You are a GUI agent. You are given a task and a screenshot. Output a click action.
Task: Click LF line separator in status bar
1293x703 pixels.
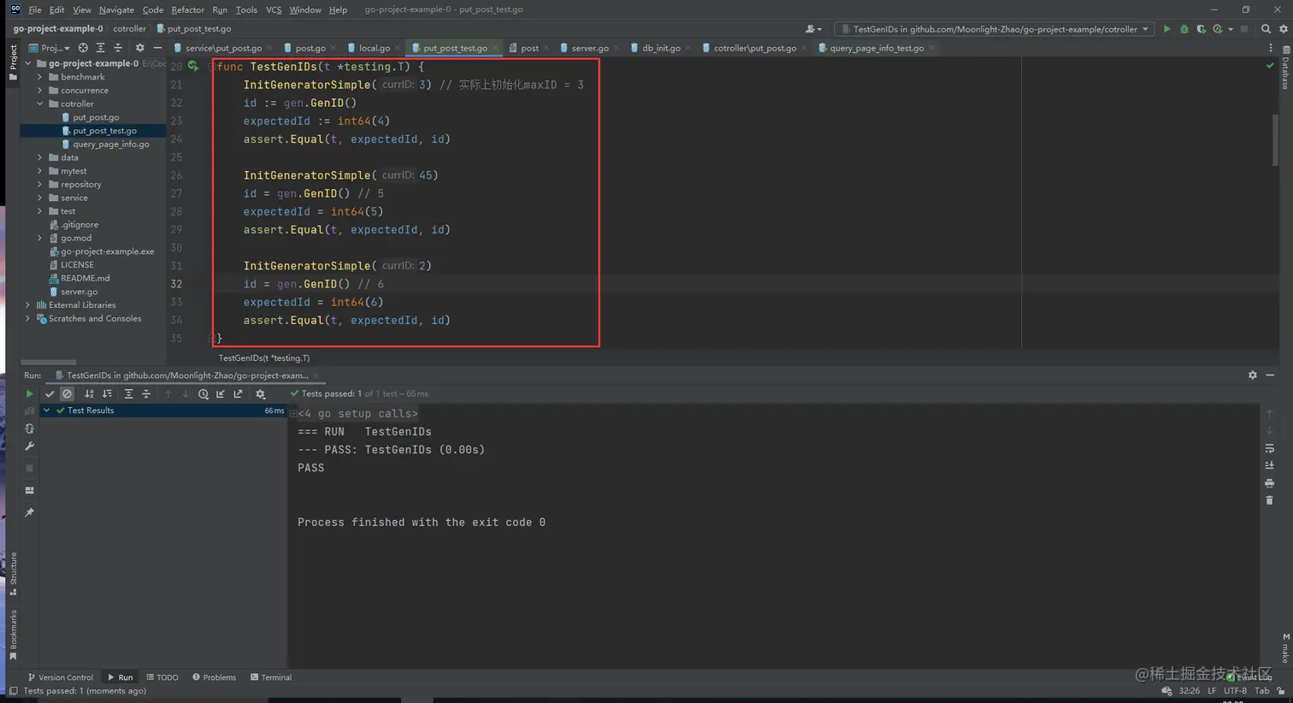pos(1212,691)
